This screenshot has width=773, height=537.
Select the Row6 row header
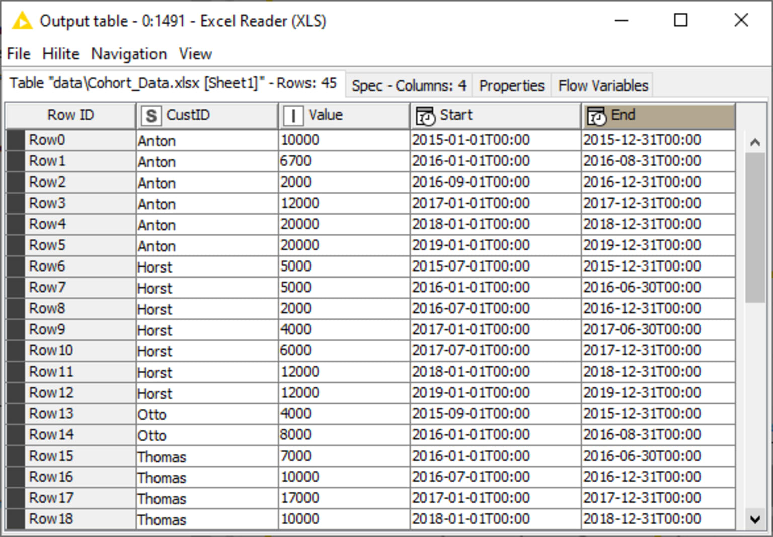click(x=70, y=266)
